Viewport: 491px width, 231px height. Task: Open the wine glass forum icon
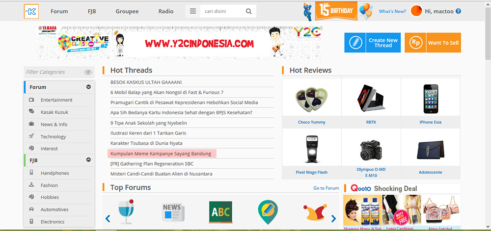(x=127, y=211)
